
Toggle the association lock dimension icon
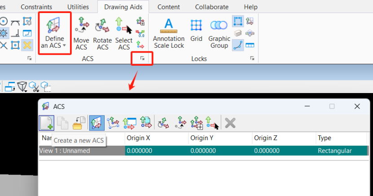(x=238, y=21)
